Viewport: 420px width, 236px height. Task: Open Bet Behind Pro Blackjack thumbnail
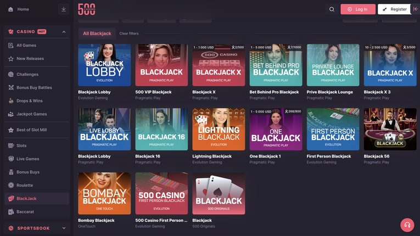point(276,65)
